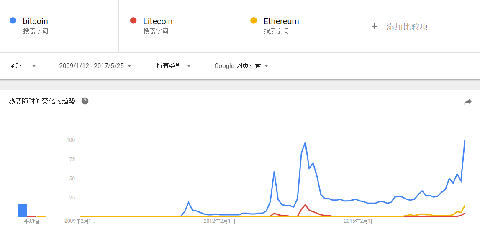Image resolution: width=480 pixels, height=239 pixels.
Task: Open the help question mark icon
Action: pos(85,101)
